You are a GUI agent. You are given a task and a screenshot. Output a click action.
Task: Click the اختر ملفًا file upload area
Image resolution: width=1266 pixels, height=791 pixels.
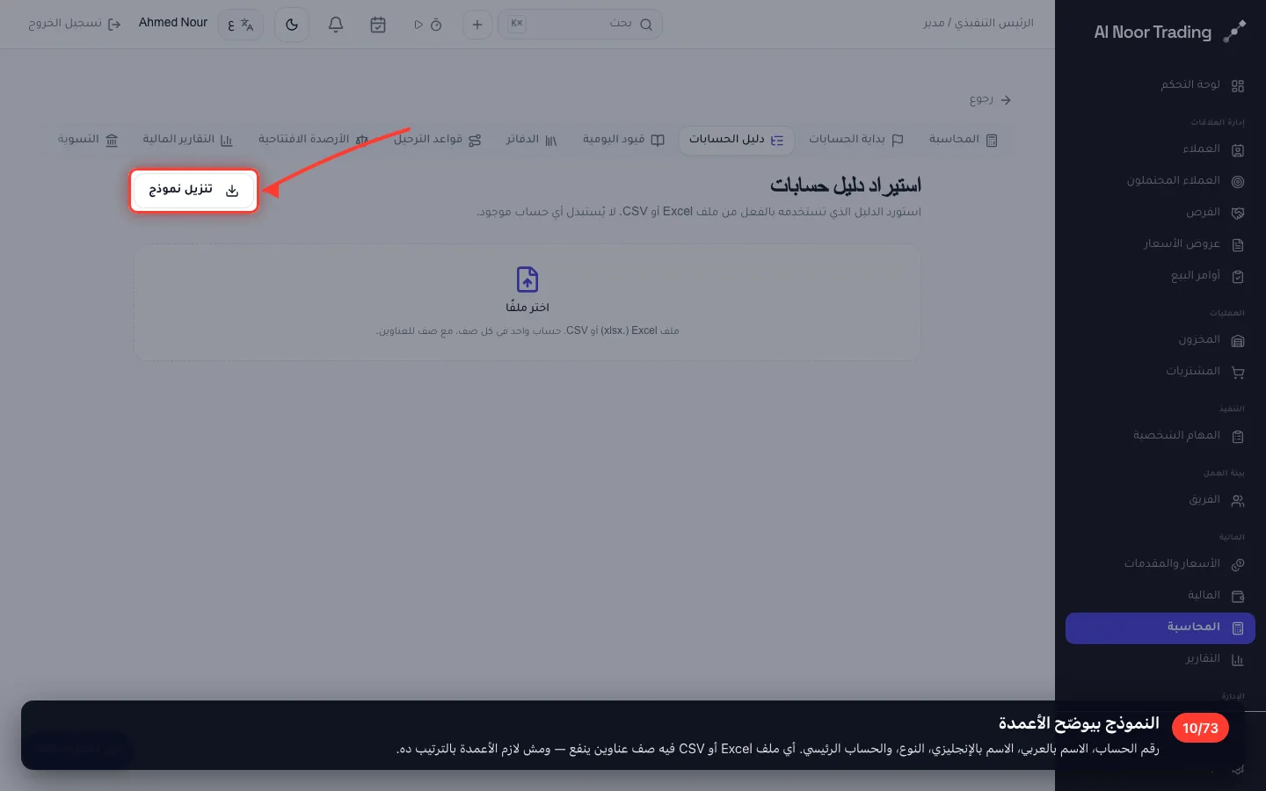tap(527, 302)
